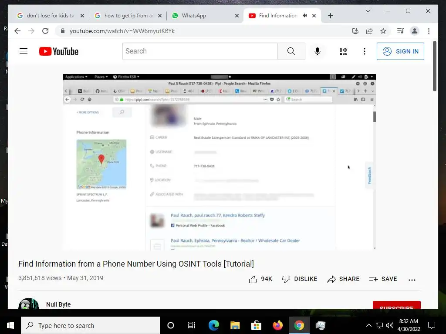Open Microsoft Store from taskbar
446x334 pixels.
(x=256, y=325)
